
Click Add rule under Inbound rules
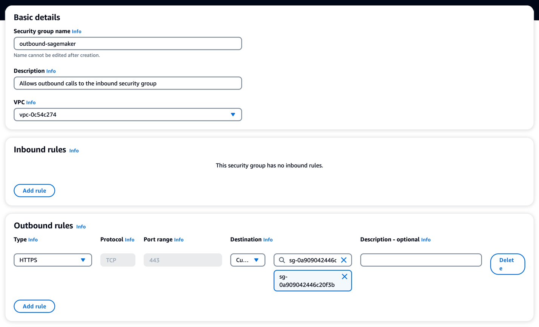pos(34,190)
